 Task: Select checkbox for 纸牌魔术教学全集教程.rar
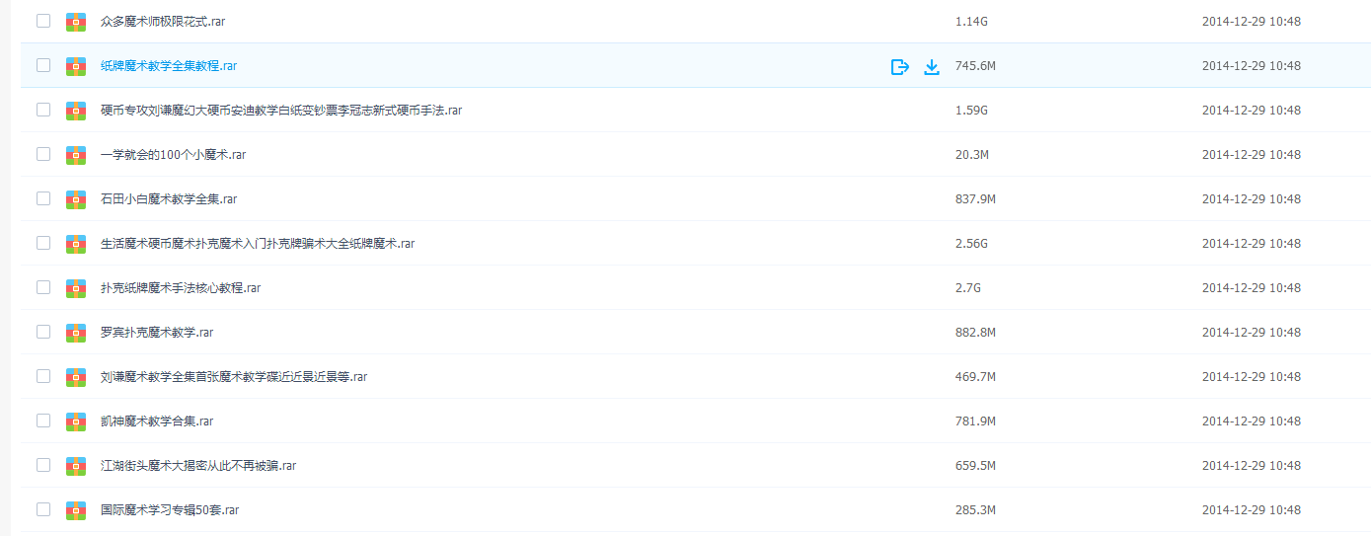tap(43, 65)
